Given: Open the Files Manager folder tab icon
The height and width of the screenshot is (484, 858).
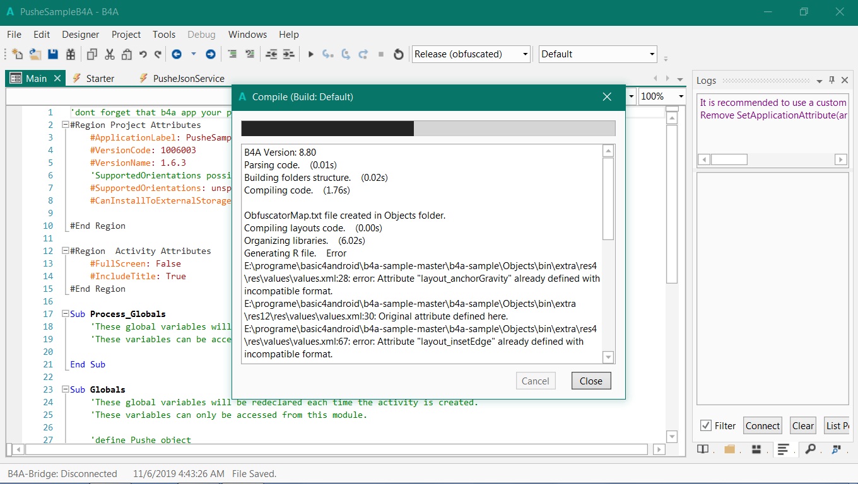Looking at the screenshot, I should 730,449.
